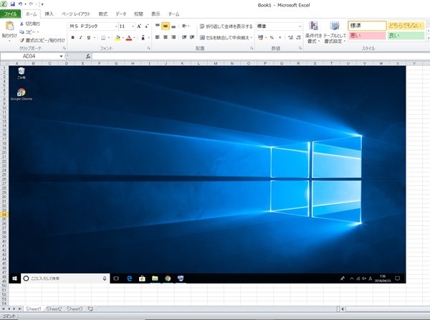Cut the selection with 切り取り
The height and width of the screenshot is (320, 430).
coord(30,24)
